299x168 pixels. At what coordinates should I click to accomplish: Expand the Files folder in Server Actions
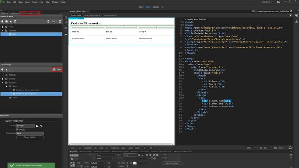point(2,27)
